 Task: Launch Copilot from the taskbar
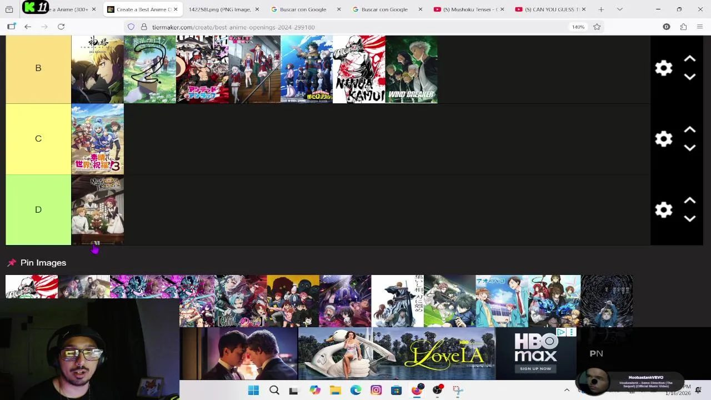[315, 390]
